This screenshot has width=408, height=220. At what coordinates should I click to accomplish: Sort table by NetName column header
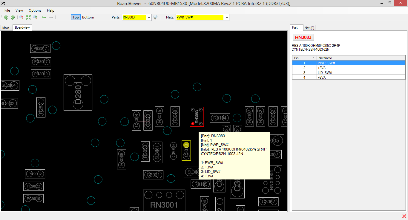tap(361, 58)
